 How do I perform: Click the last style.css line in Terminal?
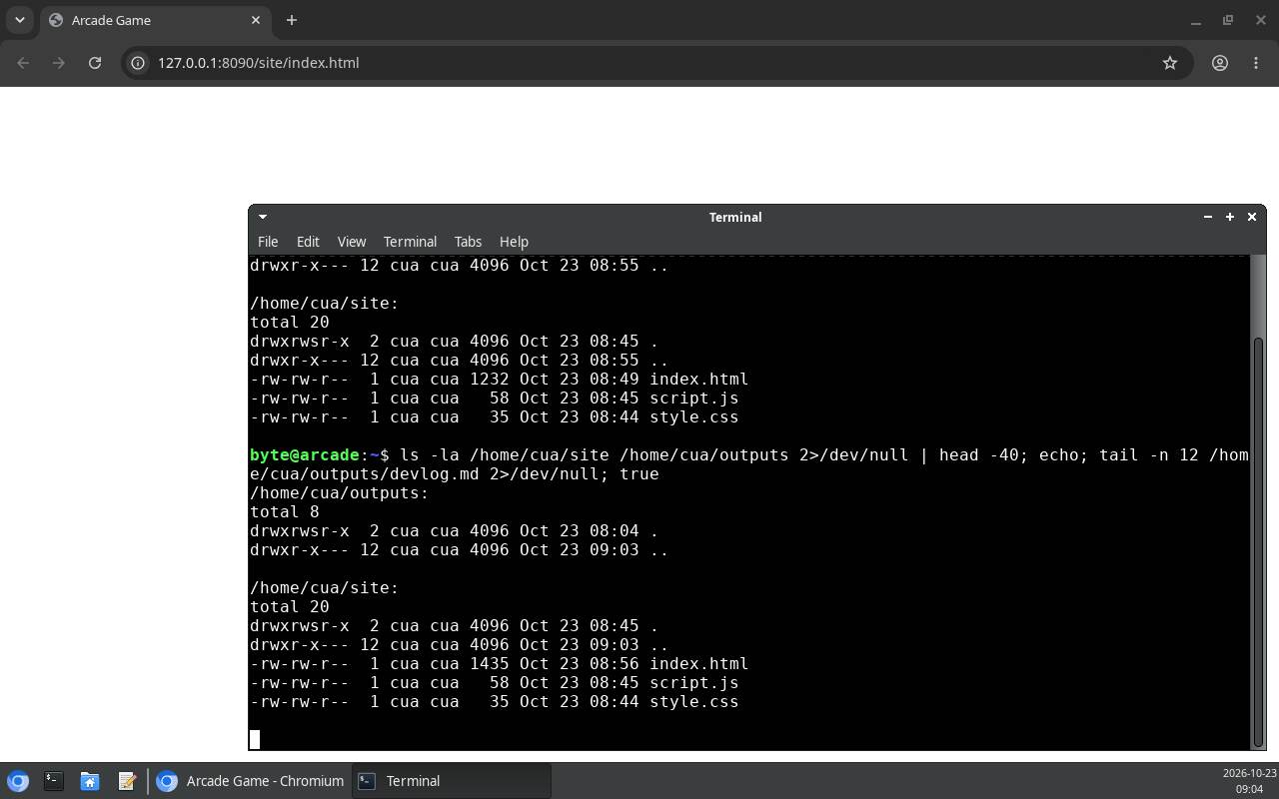(495, 702)
